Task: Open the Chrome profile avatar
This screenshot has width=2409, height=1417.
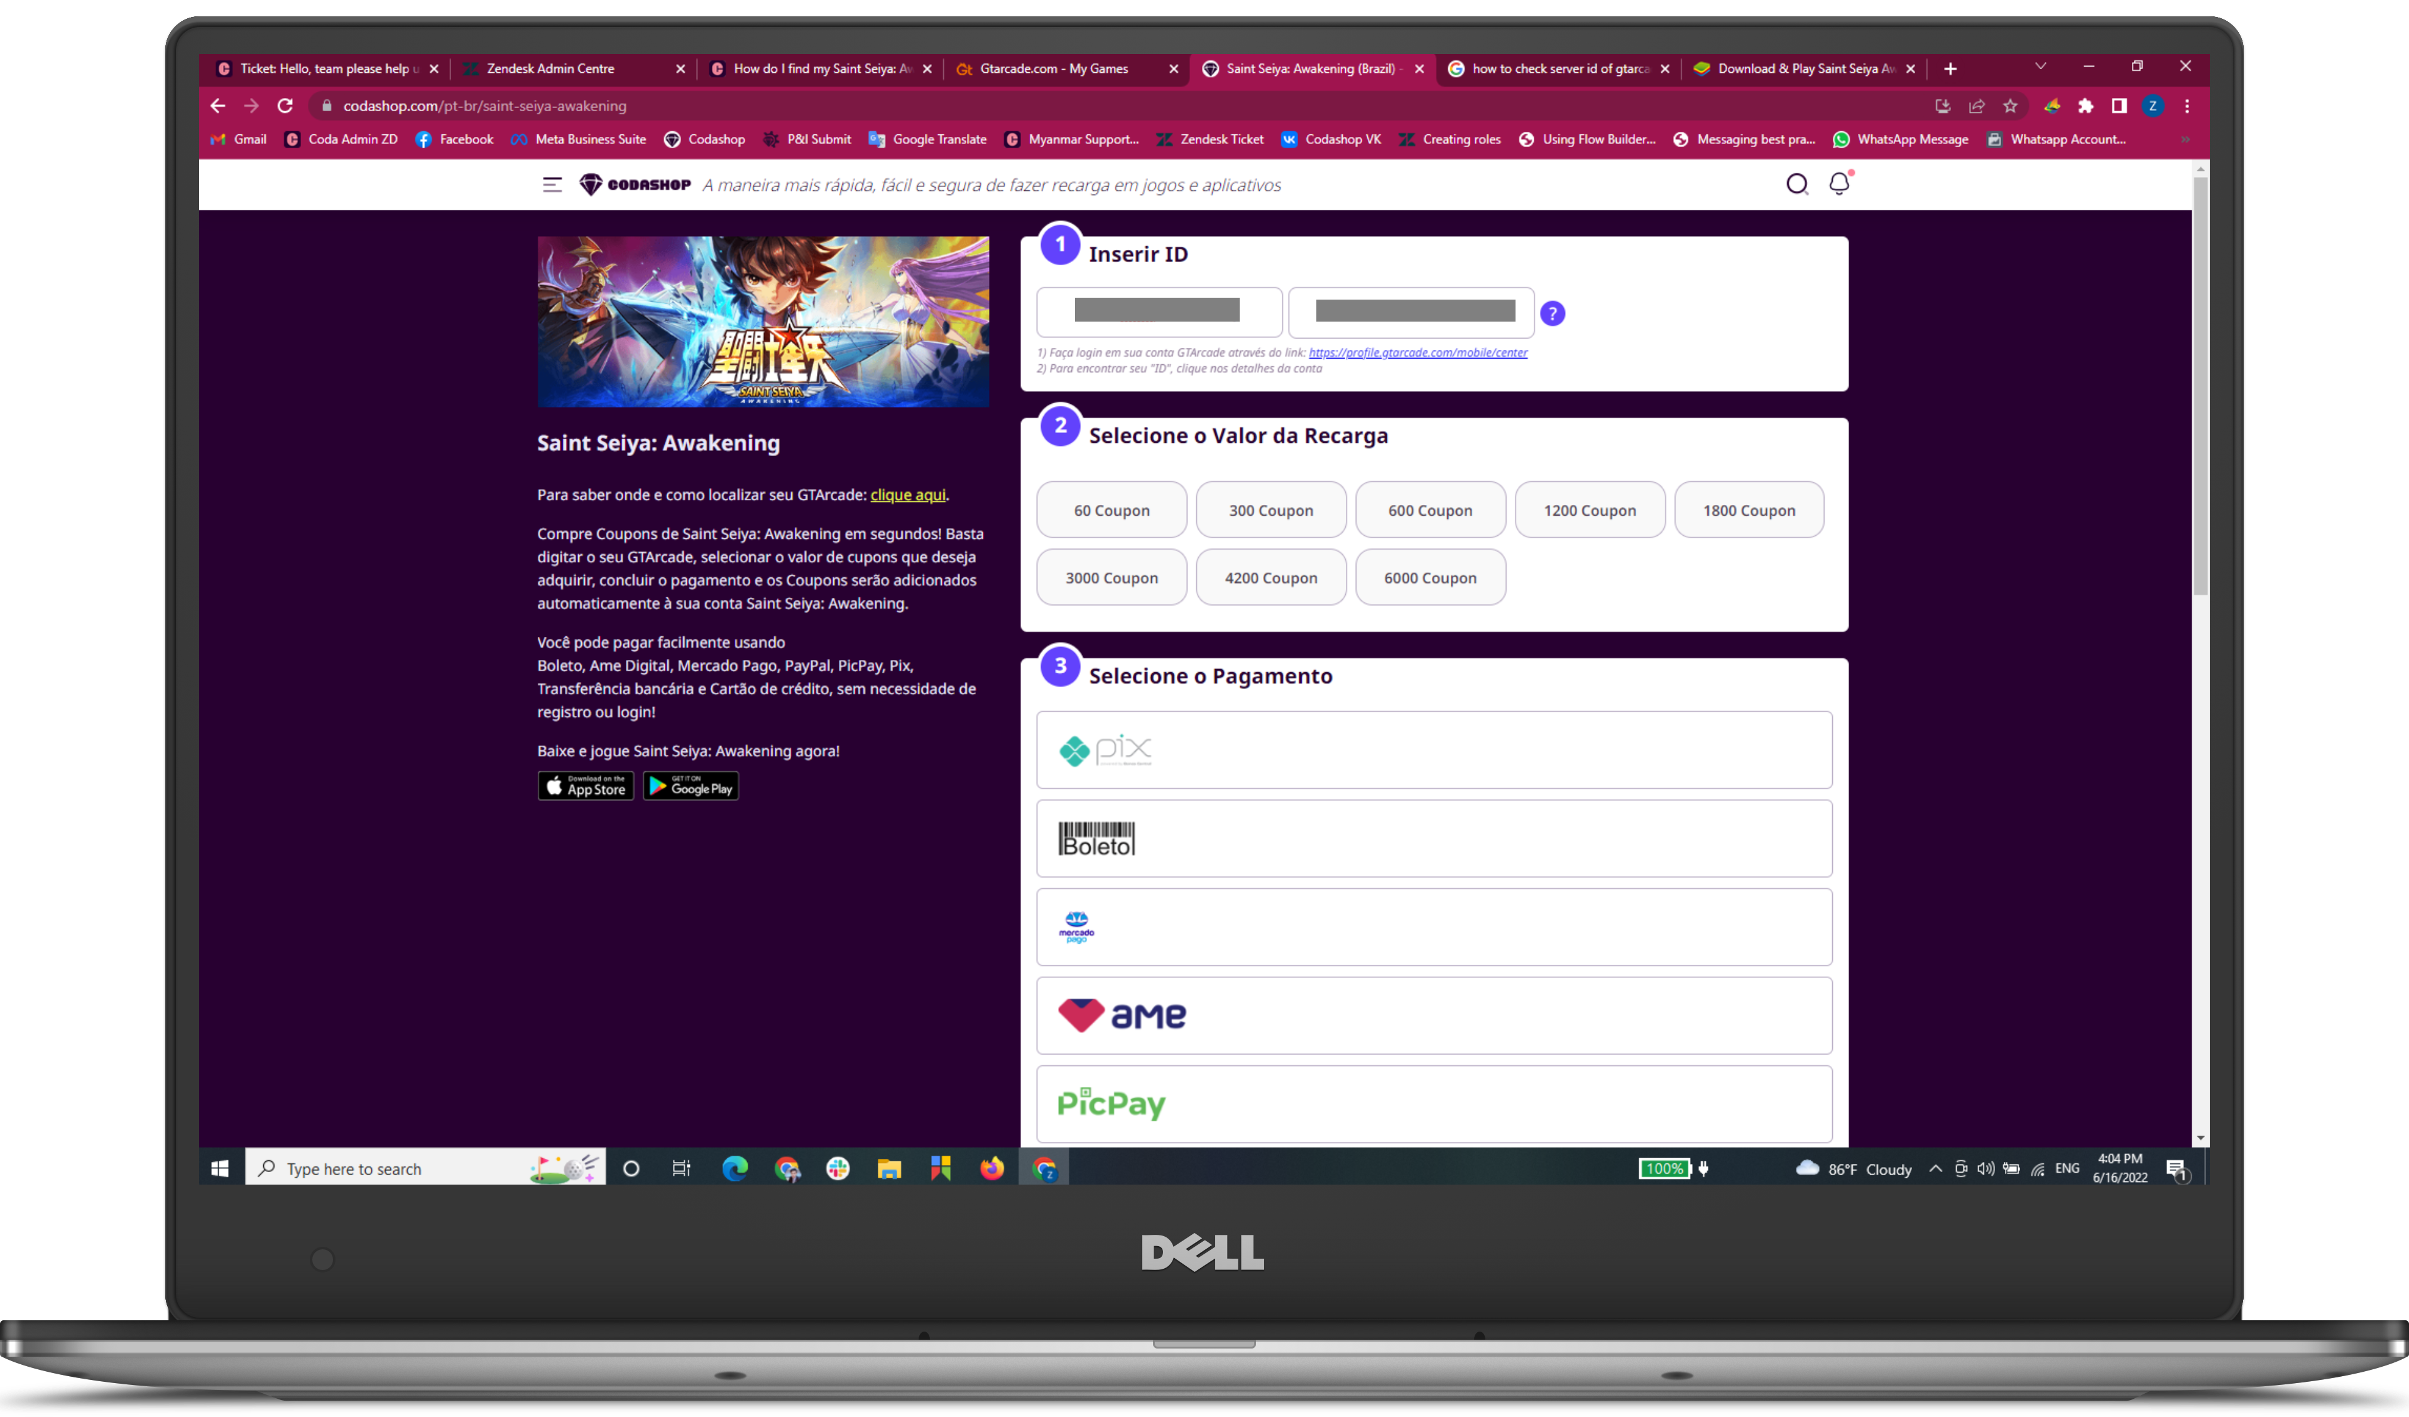Action: (x=2153, y=106)
